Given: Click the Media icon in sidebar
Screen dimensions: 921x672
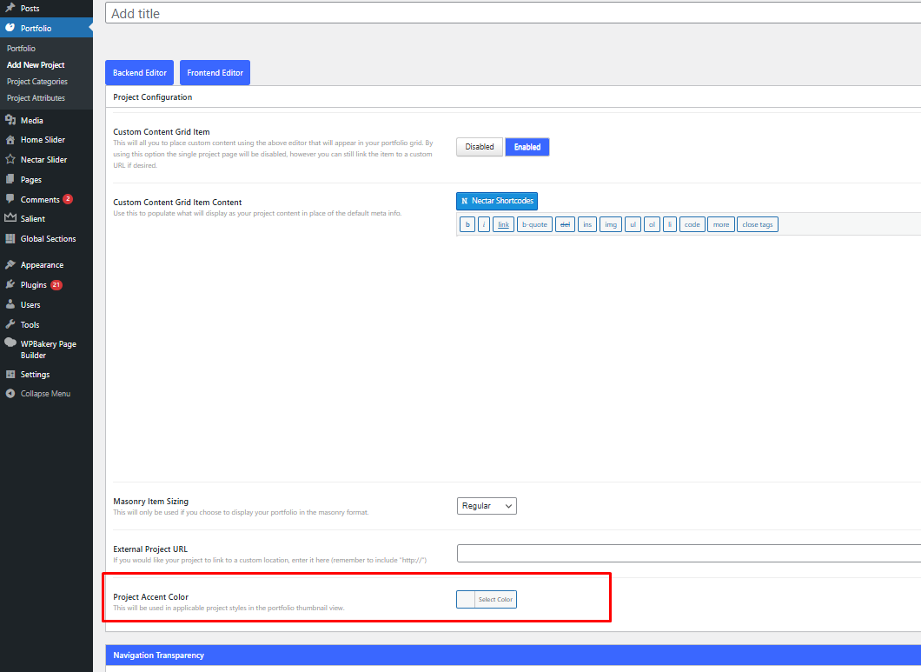Looking at the screenshot, I should (x=10, y=121).
